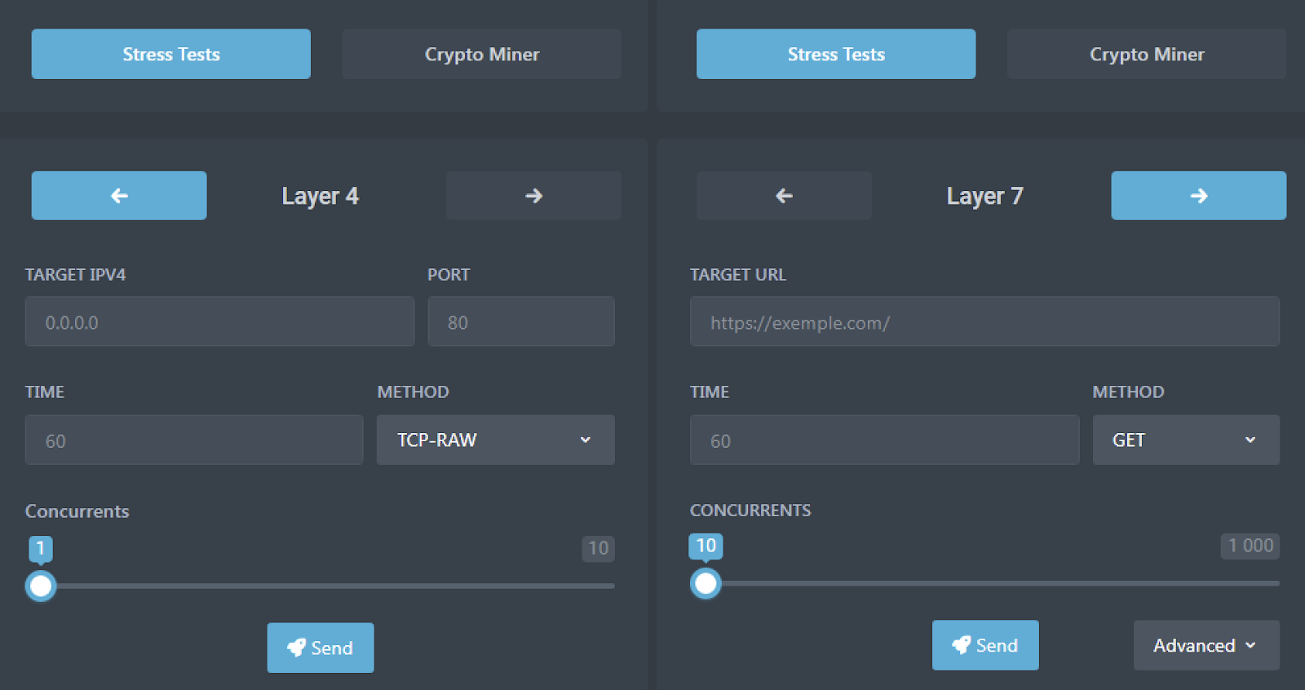This screenshot has height=690, width=1305.
Task: Open the GET method dropdown
Action: 1186,440
